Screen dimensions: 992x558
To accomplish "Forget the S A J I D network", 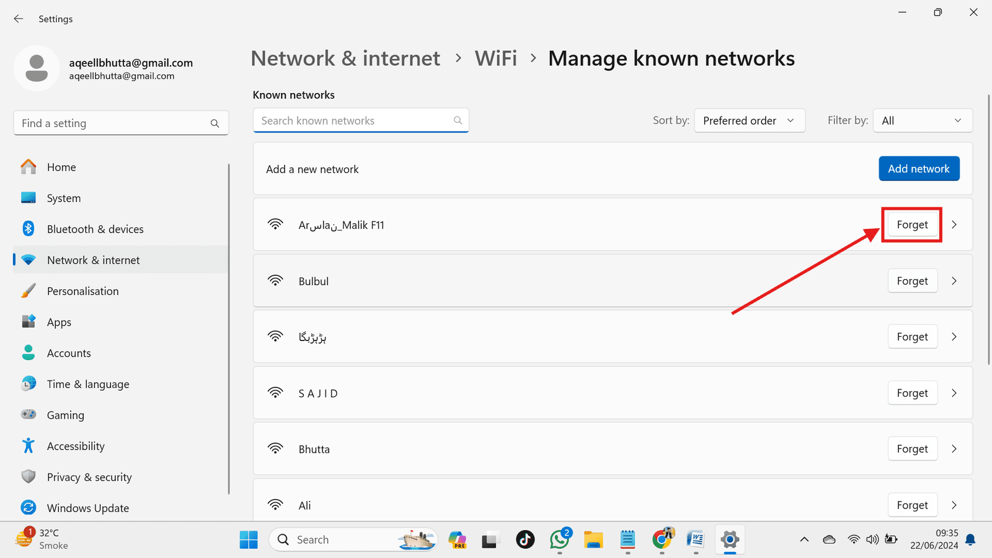I will click(x=912, y=392).
